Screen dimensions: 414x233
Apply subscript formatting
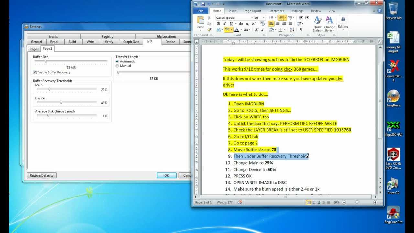point(247,24)
